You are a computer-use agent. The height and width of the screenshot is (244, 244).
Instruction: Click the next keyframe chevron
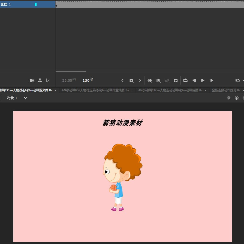140,80
